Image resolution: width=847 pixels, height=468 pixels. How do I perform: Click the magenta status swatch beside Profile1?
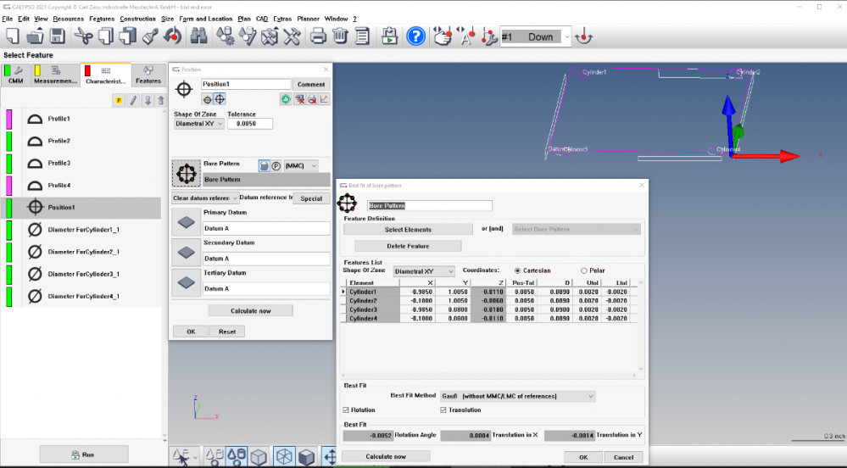click(x=9, y=119)
